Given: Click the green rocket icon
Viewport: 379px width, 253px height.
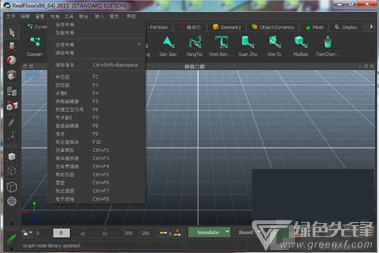Looking at the screenshot, I should [x=12, y=239].
